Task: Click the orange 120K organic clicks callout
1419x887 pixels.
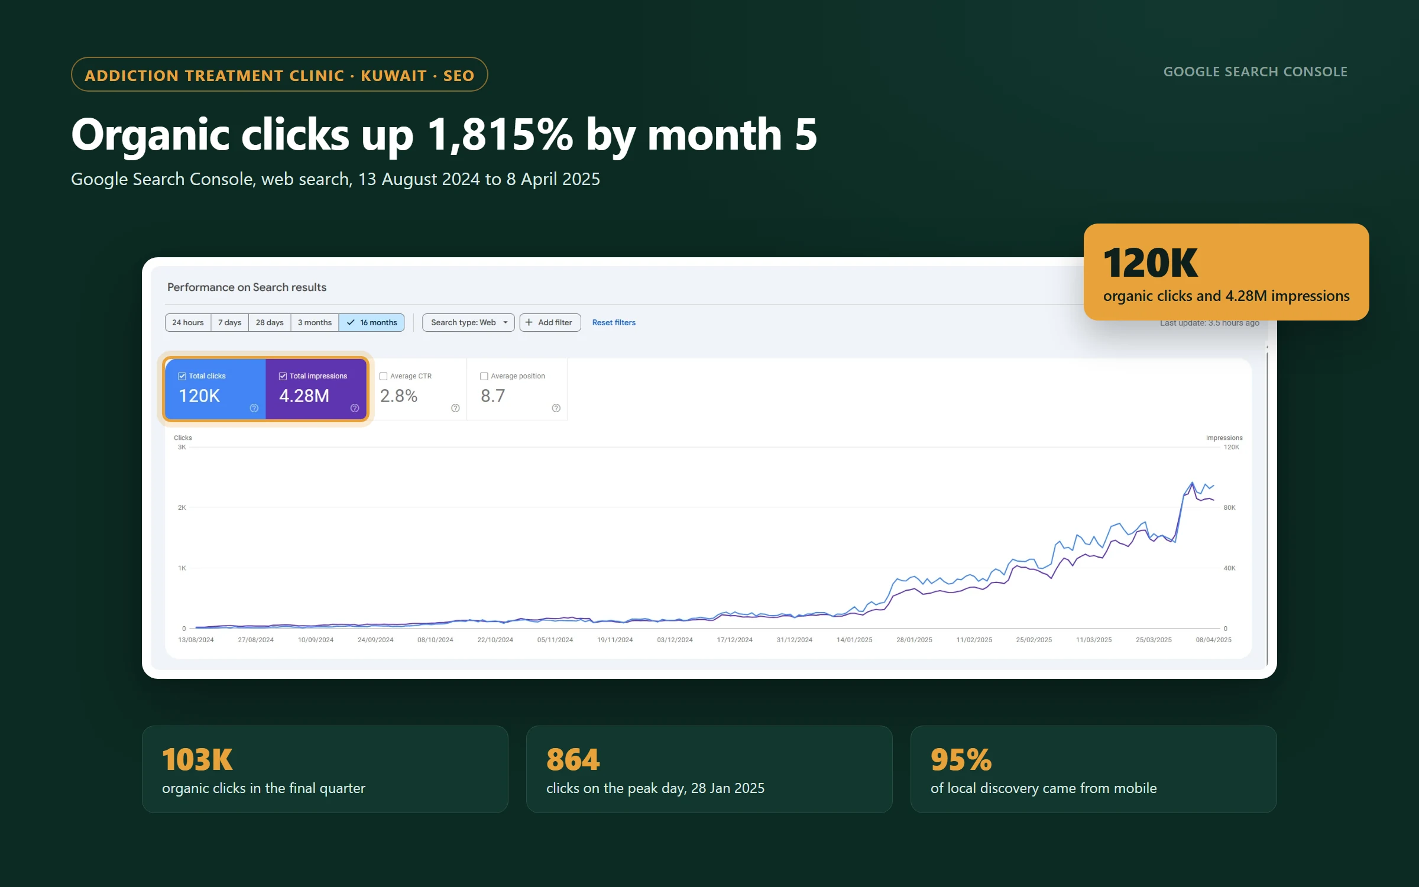Action: pyautogui.click(x=1226, y=272)
